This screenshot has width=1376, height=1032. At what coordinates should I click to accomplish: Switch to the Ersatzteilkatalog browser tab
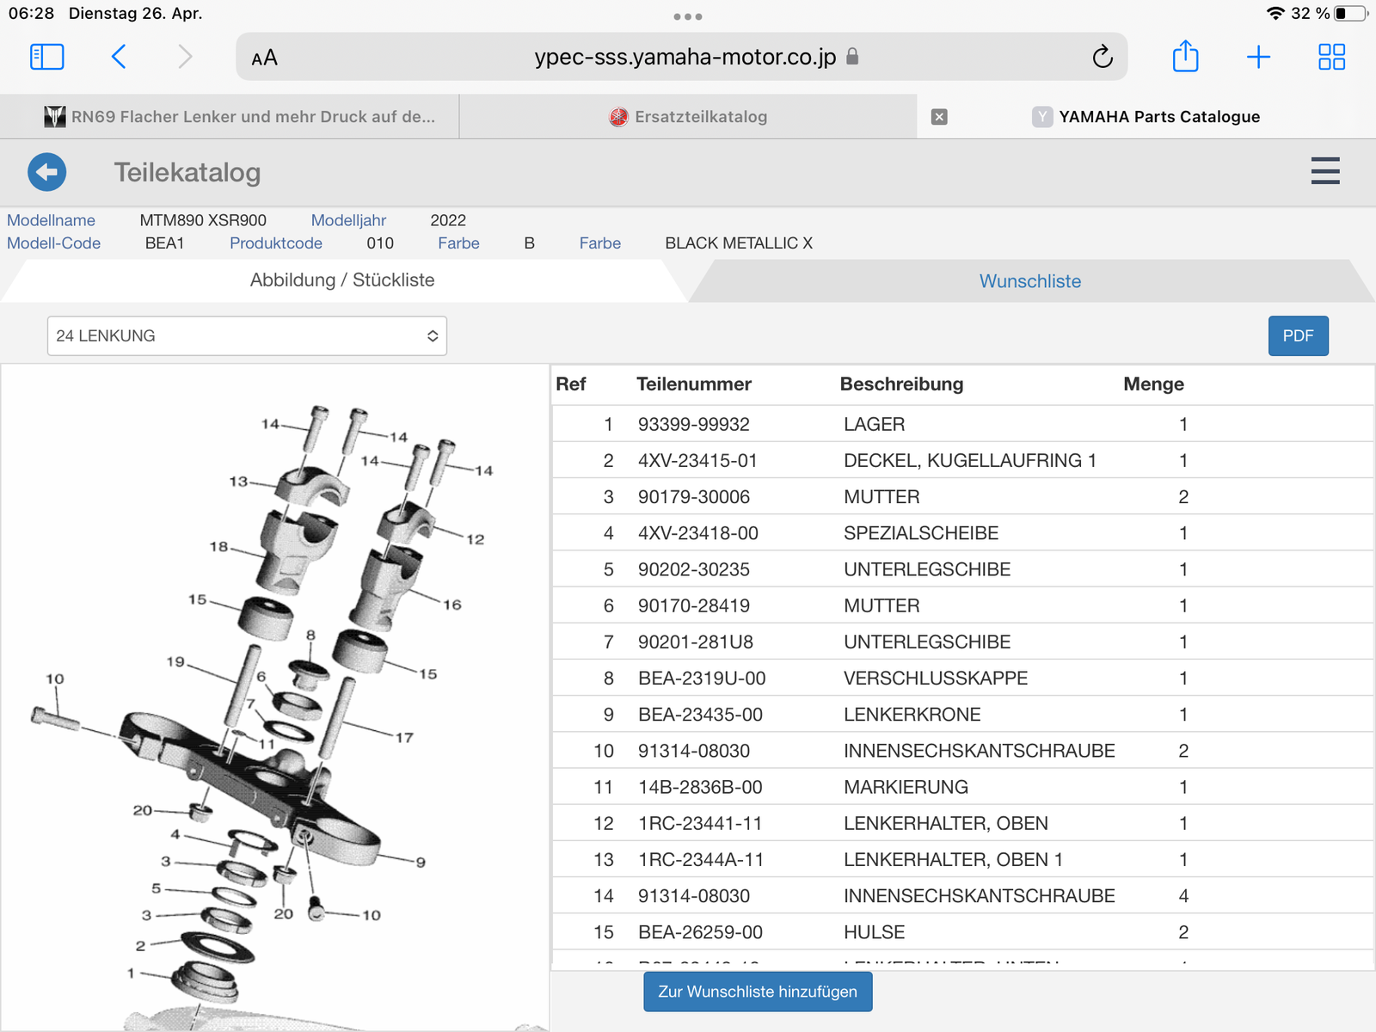688,117
